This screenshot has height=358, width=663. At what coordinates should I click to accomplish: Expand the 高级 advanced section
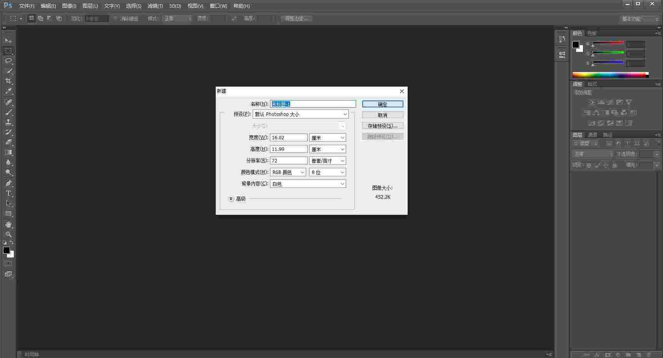[231, 198]
